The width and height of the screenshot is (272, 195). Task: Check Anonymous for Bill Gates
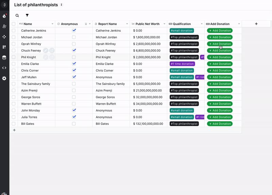pos(74,124)
